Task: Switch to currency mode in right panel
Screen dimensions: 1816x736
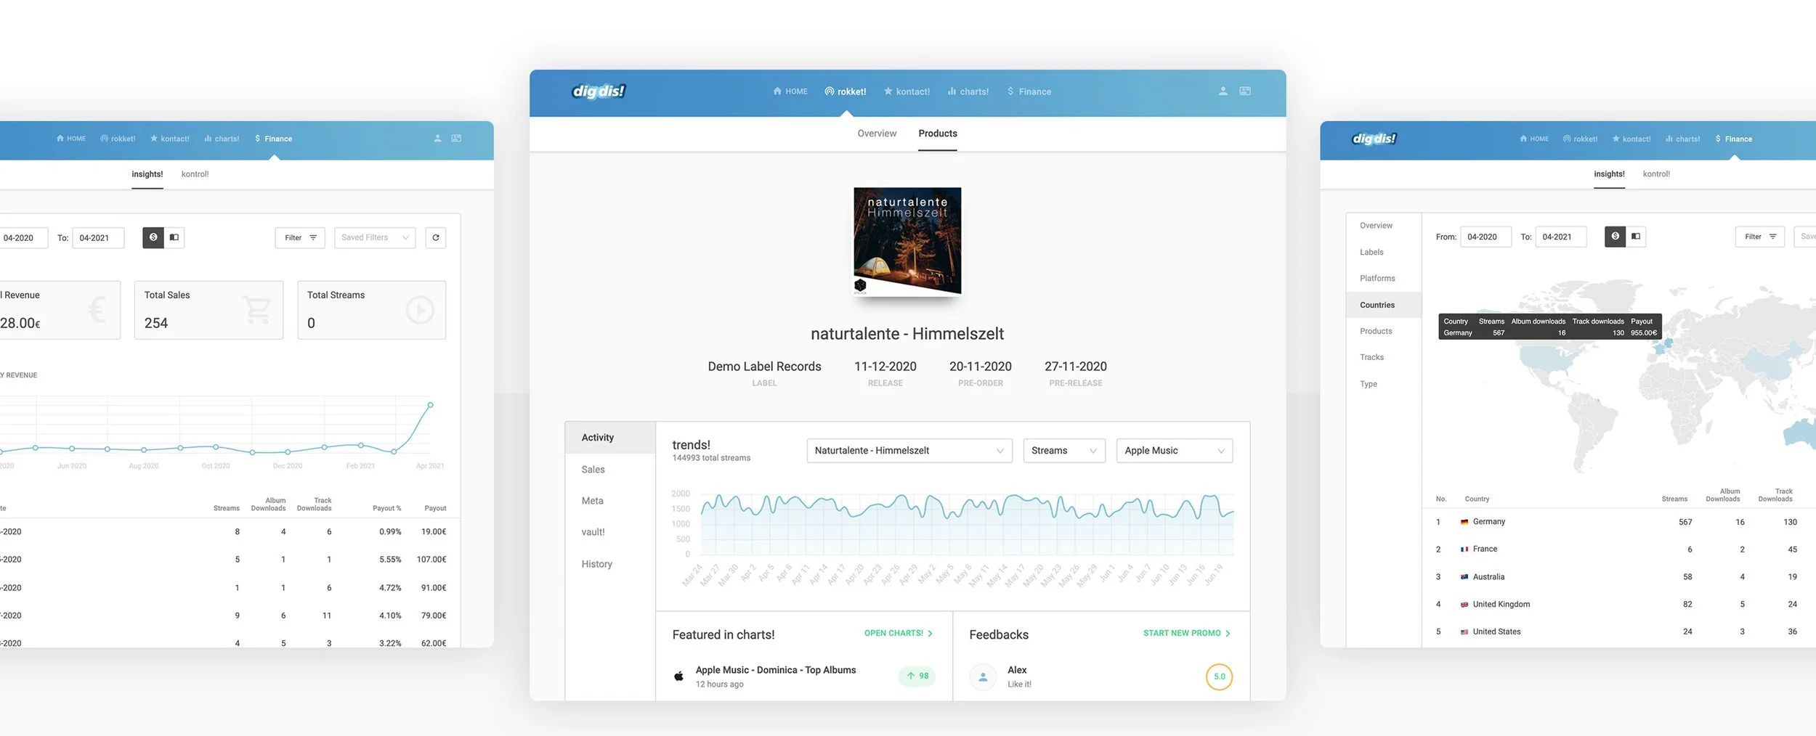Action: [1615, 237]
